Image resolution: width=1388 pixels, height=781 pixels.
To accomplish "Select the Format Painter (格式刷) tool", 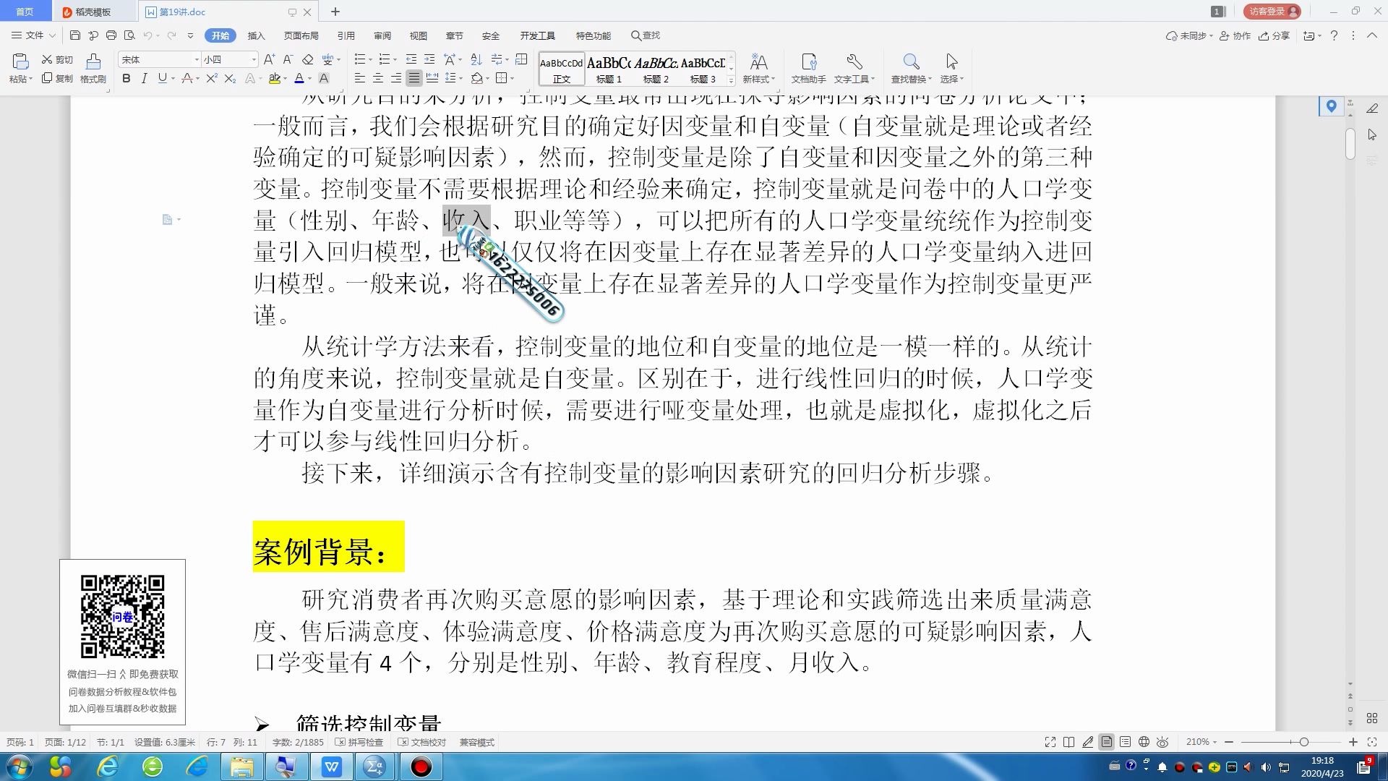I will tap(93, 69).
